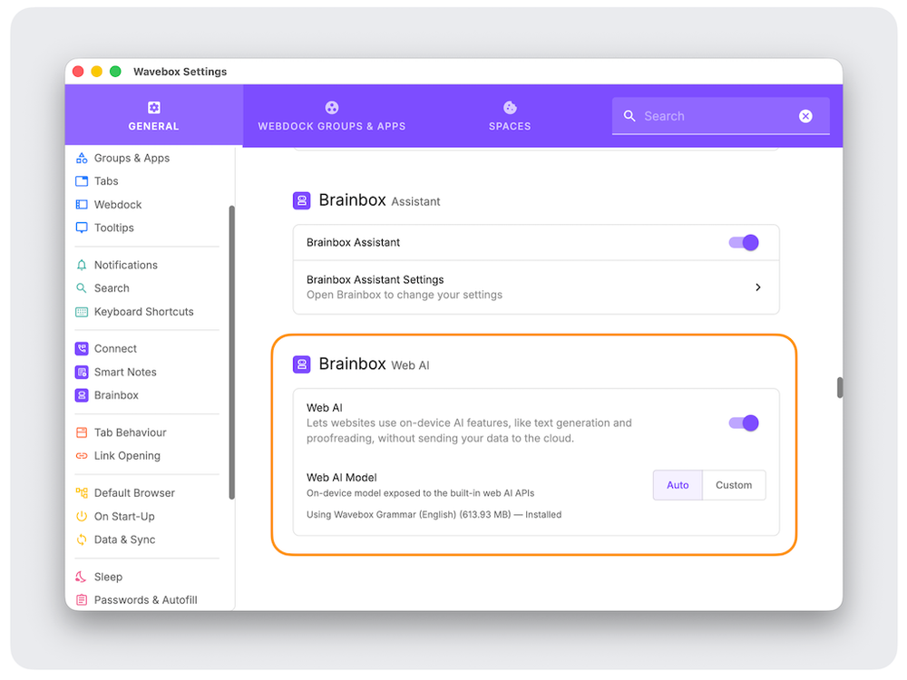Click the Search magnifier icon in sidebar
Screen dimensions: 907x680
coord(82,288)
